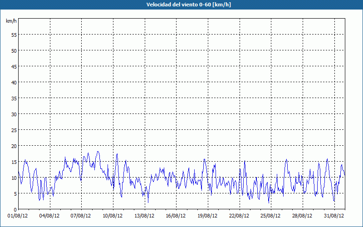
Task: Click the y-axis value 55
Action: coord(14,35)
